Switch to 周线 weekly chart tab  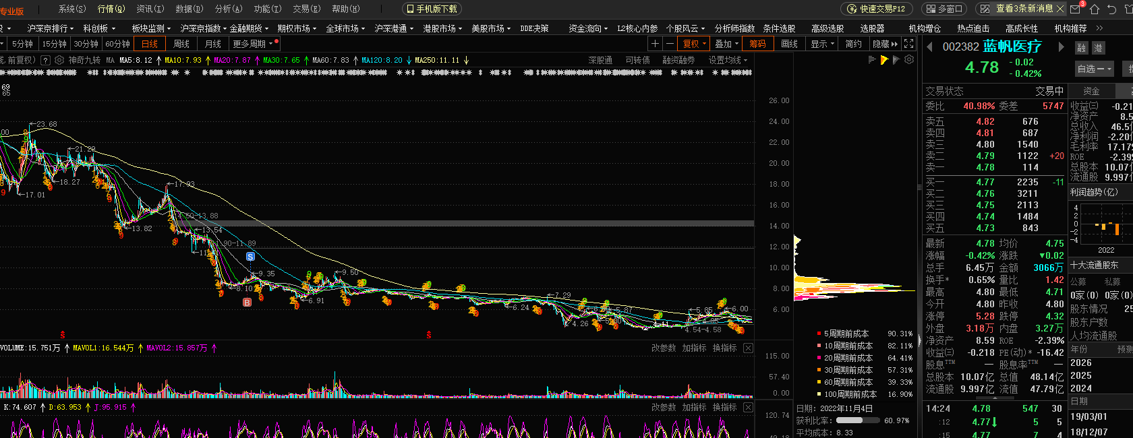(181, 44)
